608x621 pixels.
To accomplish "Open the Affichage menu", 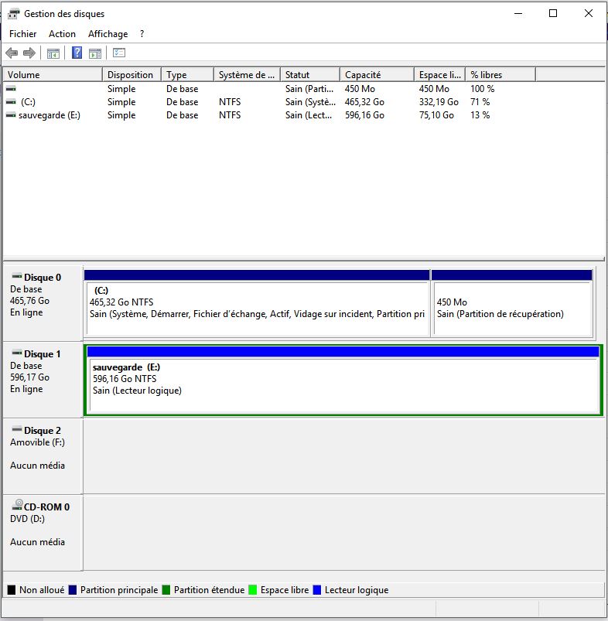I will tap(108, 34).
